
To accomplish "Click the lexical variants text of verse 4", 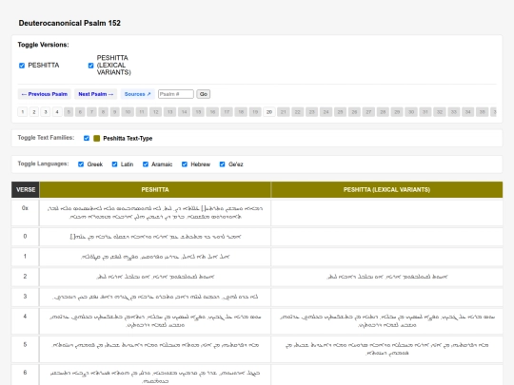I will point(386,321).
